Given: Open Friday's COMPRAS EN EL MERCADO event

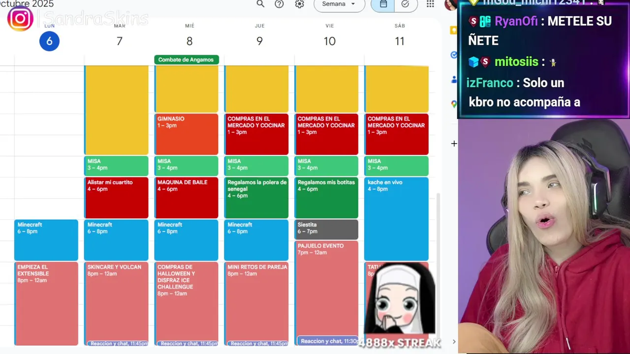Looking at the screenshot, I should (326, 134).
